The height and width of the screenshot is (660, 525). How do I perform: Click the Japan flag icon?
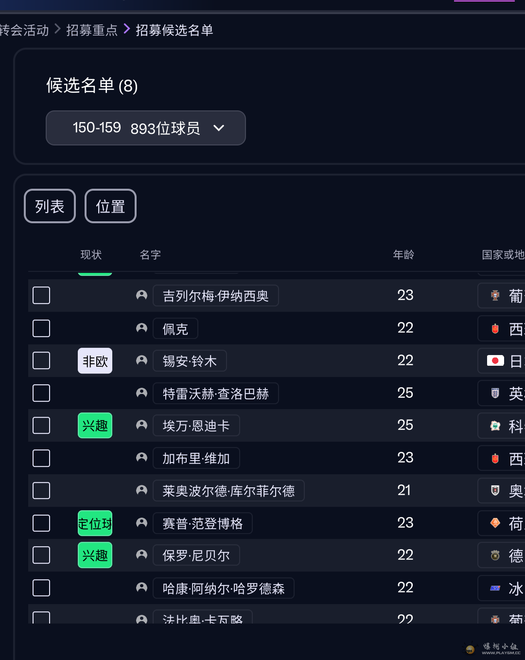pos(495,360)
